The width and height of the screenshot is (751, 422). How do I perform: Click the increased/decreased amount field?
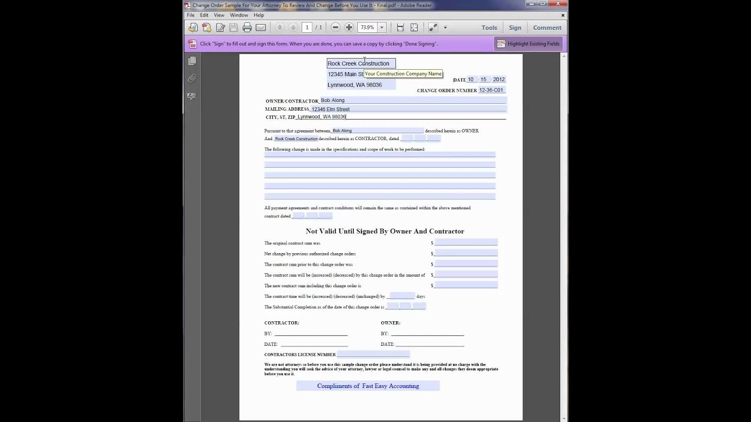tap(466, 274)
